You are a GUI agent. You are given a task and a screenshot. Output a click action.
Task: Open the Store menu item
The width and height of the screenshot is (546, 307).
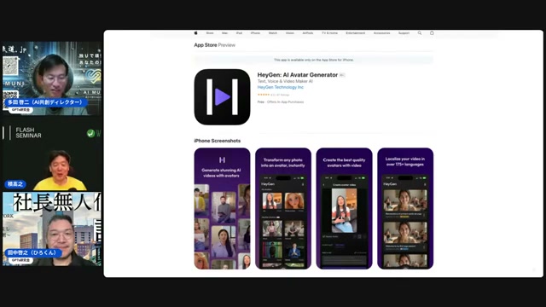(210, 33)
